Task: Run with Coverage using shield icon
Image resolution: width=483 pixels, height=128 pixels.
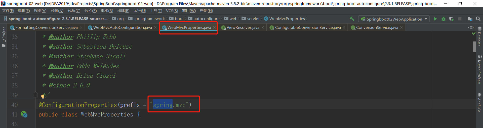Action: click(452, 19)
